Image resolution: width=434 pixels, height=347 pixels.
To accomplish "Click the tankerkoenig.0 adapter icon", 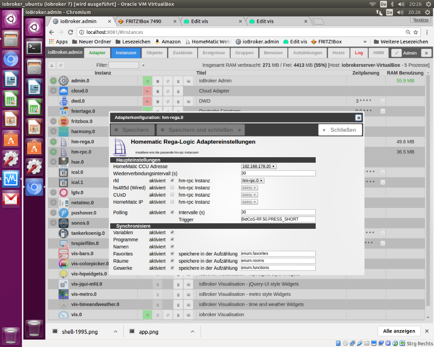I will (x=64, y=233).
